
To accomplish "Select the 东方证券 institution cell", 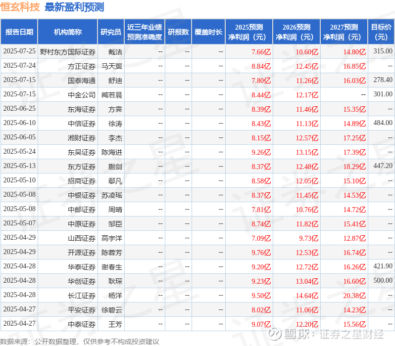I will [x=67, y=167].
